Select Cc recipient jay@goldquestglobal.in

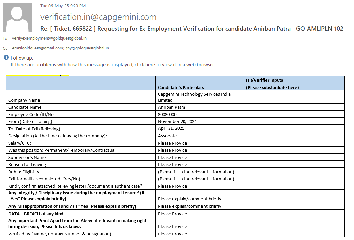tap(88, 48)
